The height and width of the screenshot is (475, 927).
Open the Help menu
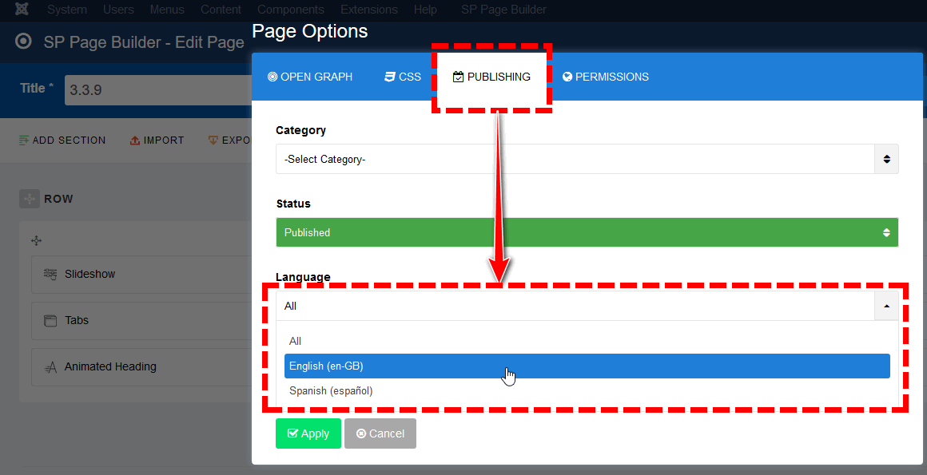coord(425,10)
